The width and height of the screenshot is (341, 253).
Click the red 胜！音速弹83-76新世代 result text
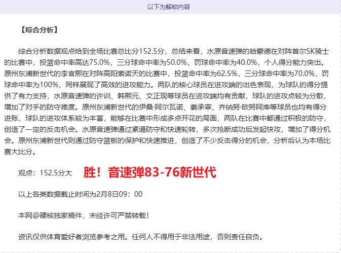150,172
